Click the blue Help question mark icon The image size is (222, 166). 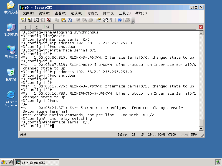pos(120,20)
